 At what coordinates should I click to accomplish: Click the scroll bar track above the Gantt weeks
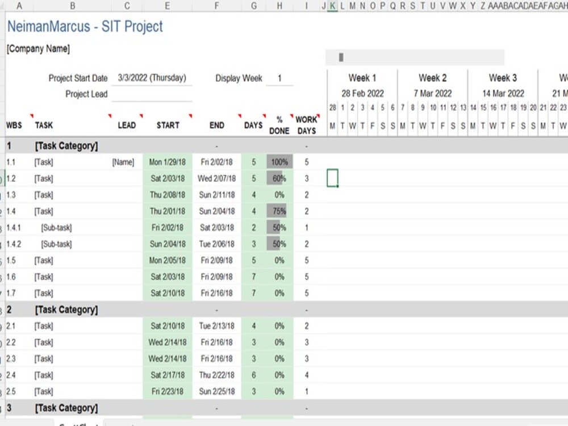tap(415, 57)
